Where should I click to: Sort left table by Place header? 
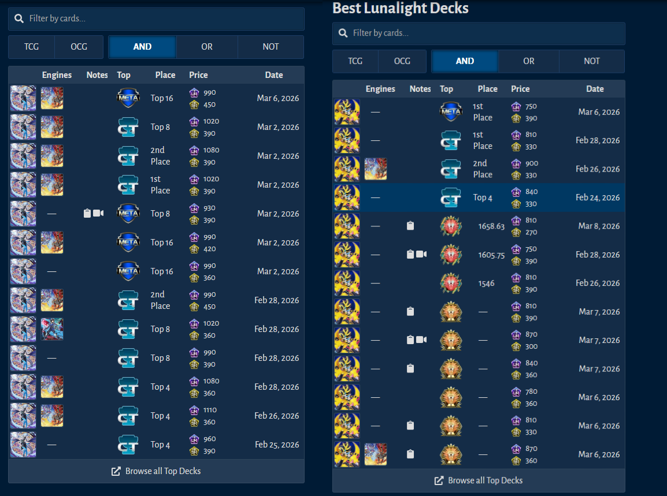tap(165, 75)
